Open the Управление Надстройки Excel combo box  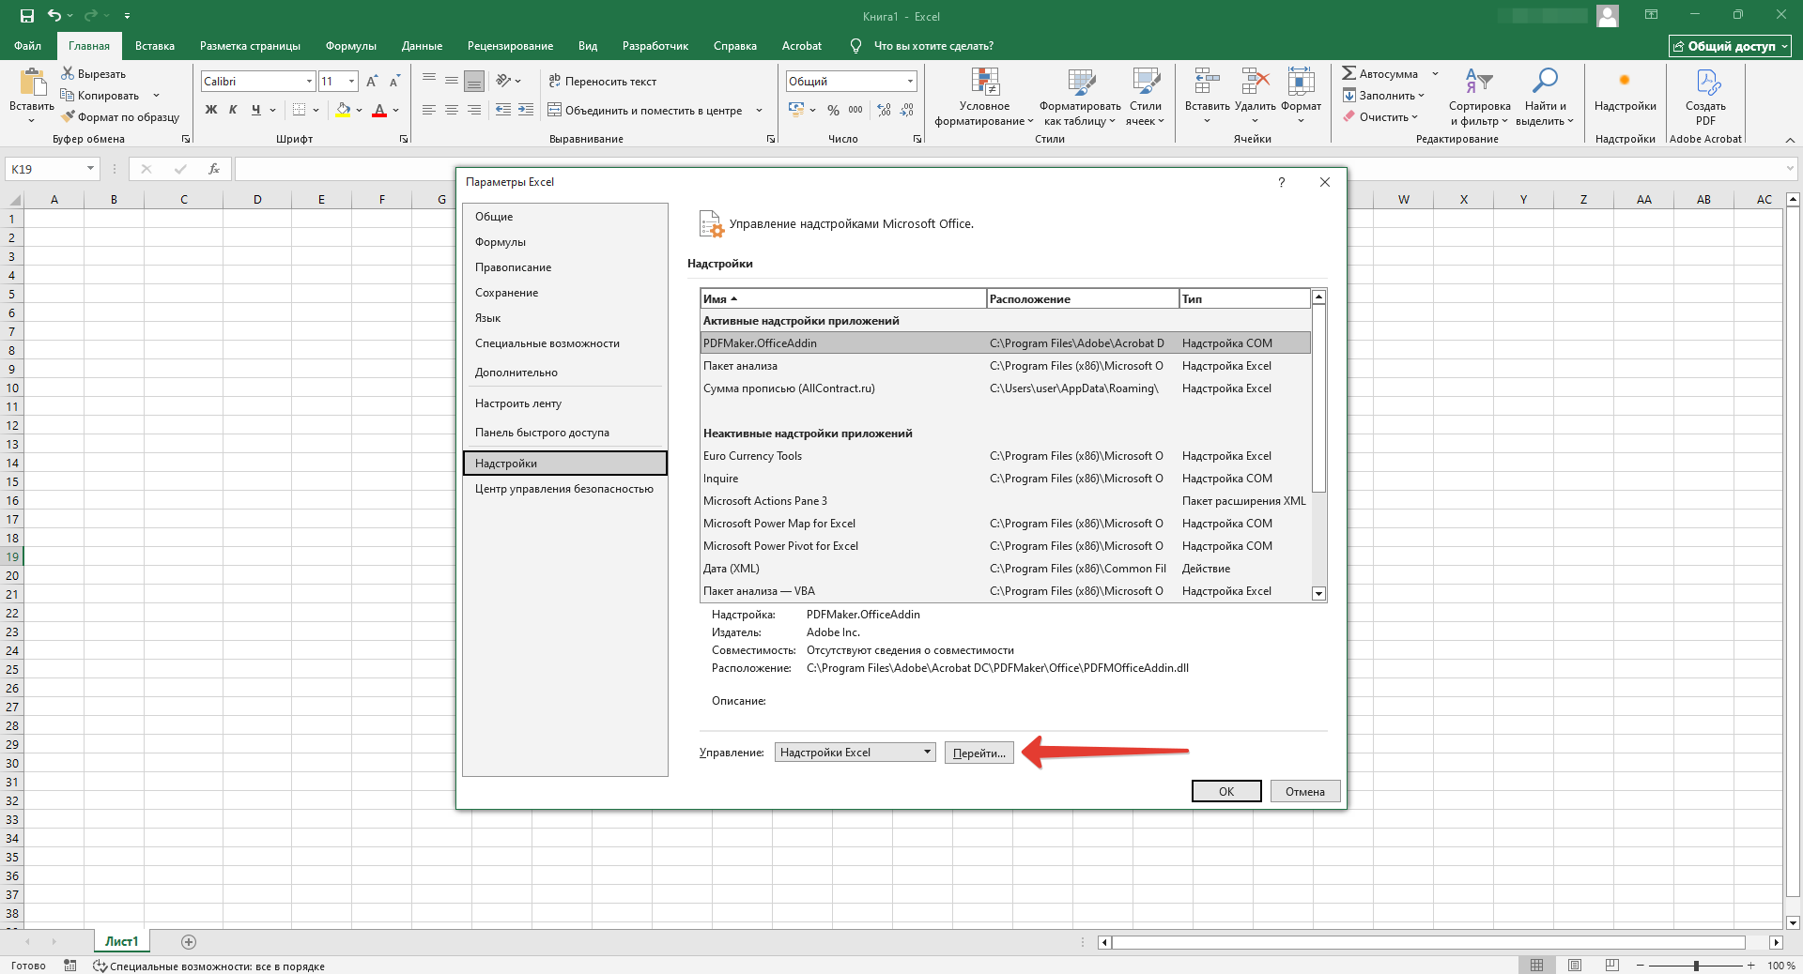[855, 753]
